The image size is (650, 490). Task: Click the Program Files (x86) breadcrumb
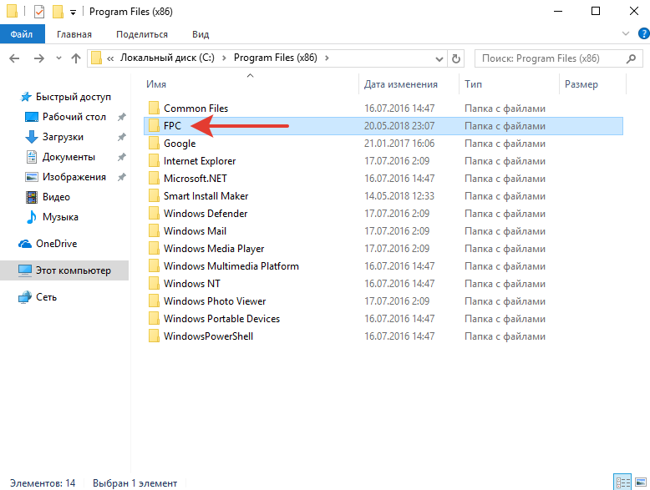[275, 58]
